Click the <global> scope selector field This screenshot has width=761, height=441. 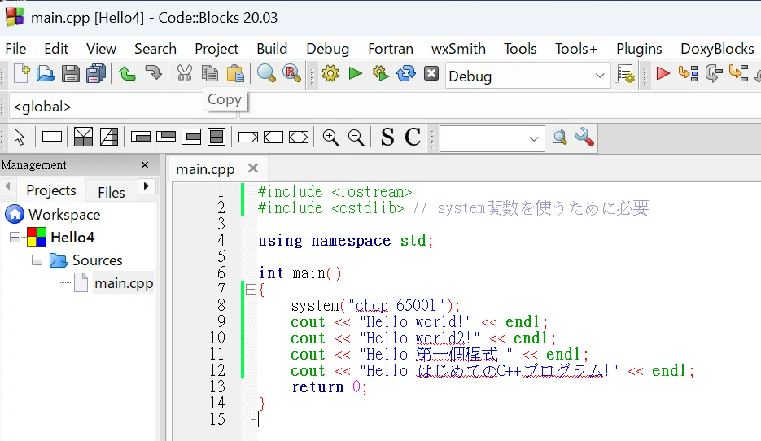122,107
